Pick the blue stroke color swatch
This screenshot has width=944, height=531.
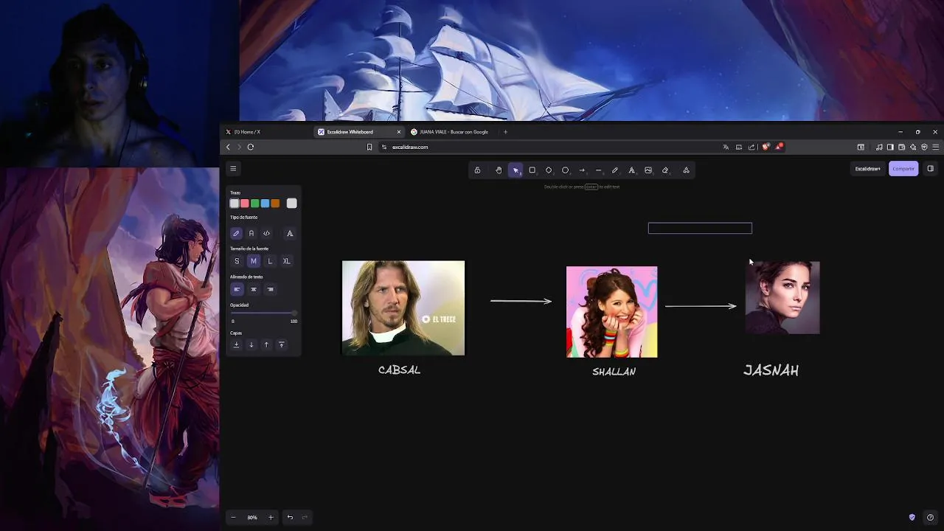pos(265,204)
